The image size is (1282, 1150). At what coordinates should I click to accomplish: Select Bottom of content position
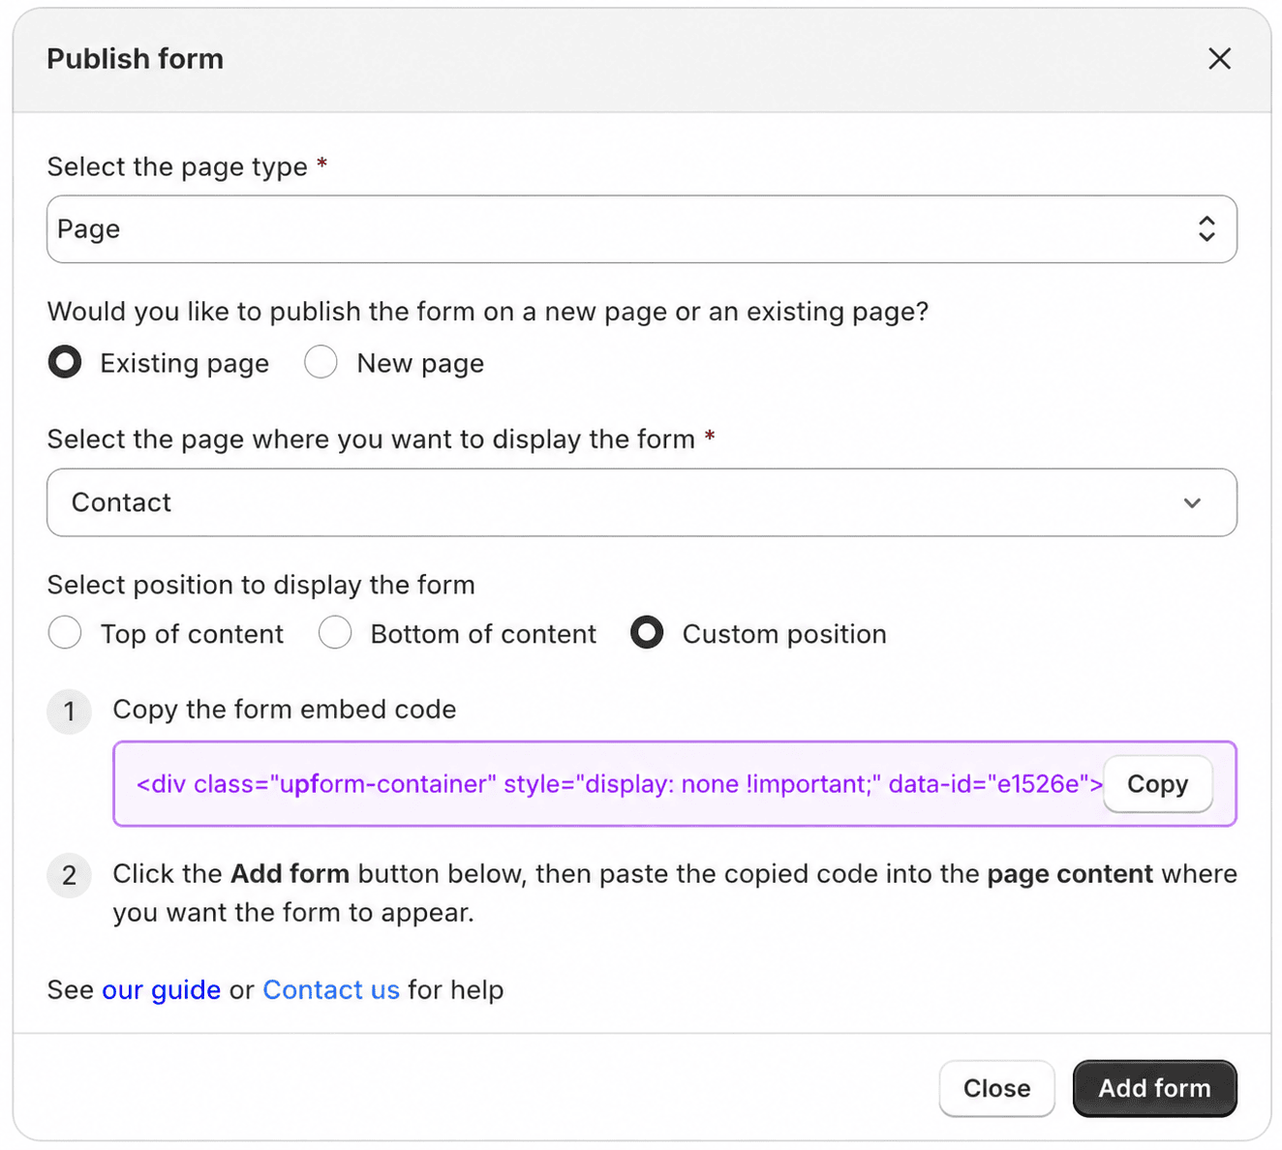[335, 633]
